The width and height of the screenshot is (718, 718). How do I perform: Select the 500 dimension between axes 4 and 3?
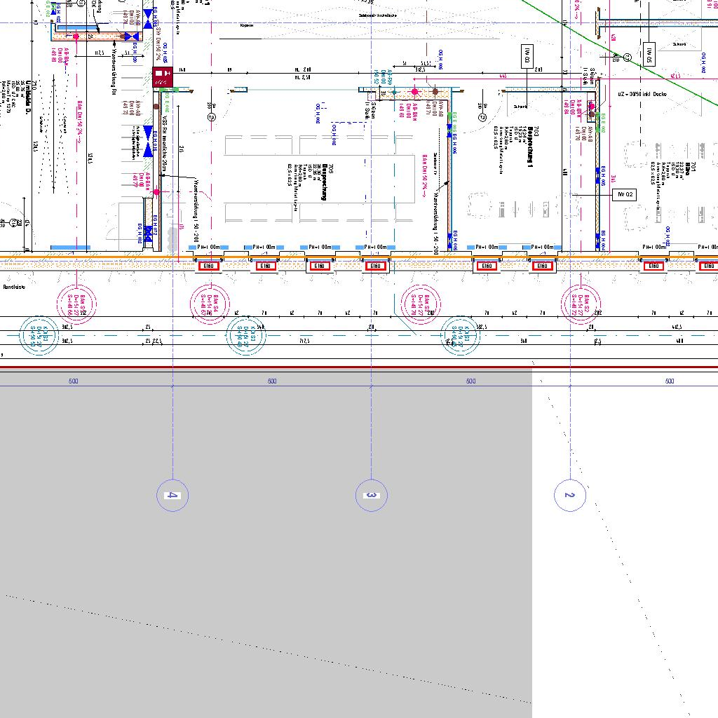point(272,381)
